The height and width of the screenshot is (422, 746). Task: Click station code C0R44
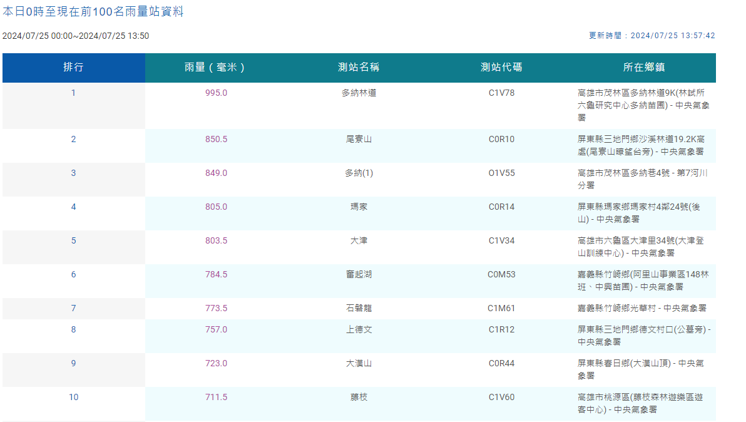pyautogui.click(x=502, y=364)
